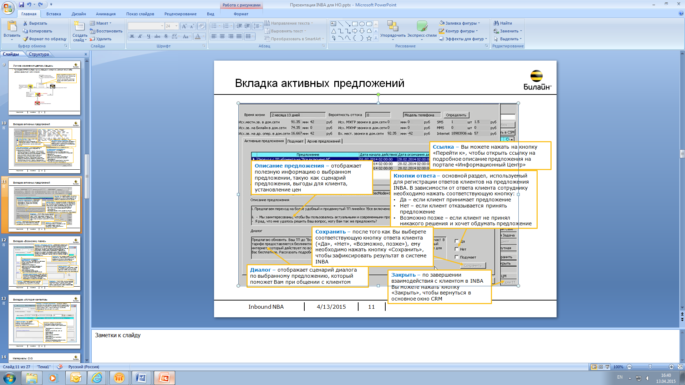Open PowerPoint help question mark
The height and width of the screenshot is (385, 685).
click(681, 14)
